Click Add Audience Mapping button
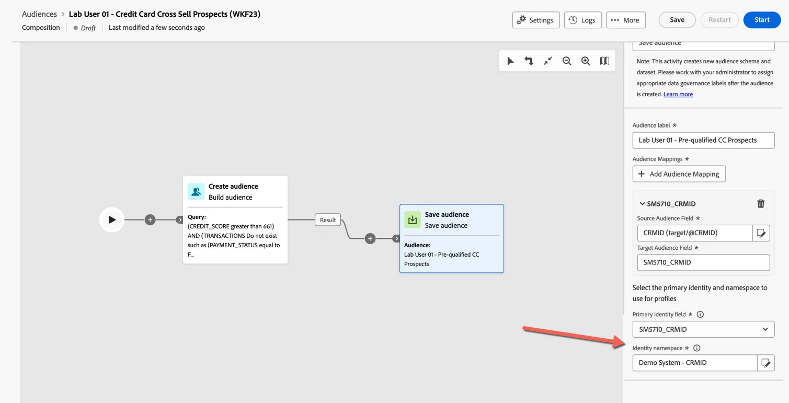This screenshot has height=403, width=789. [679, 174]
